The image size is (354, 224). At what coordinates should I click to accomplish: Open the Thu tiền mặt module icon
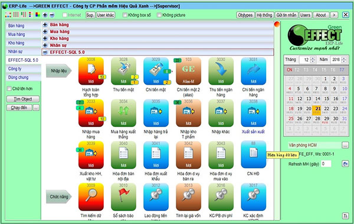pos(123,71)
